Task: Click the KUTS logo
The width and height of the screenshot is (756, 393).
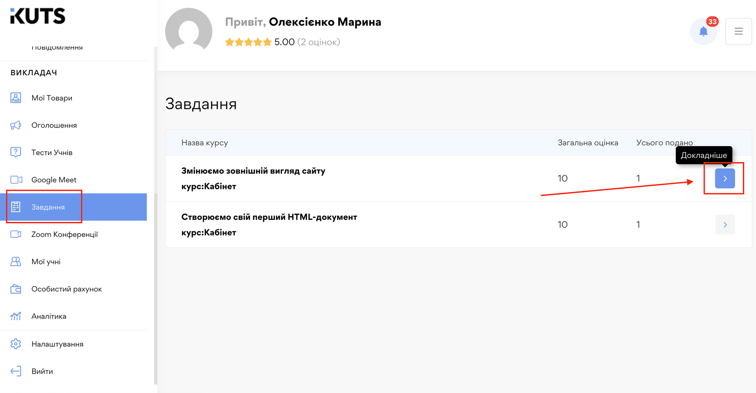Action: (38, 16)
